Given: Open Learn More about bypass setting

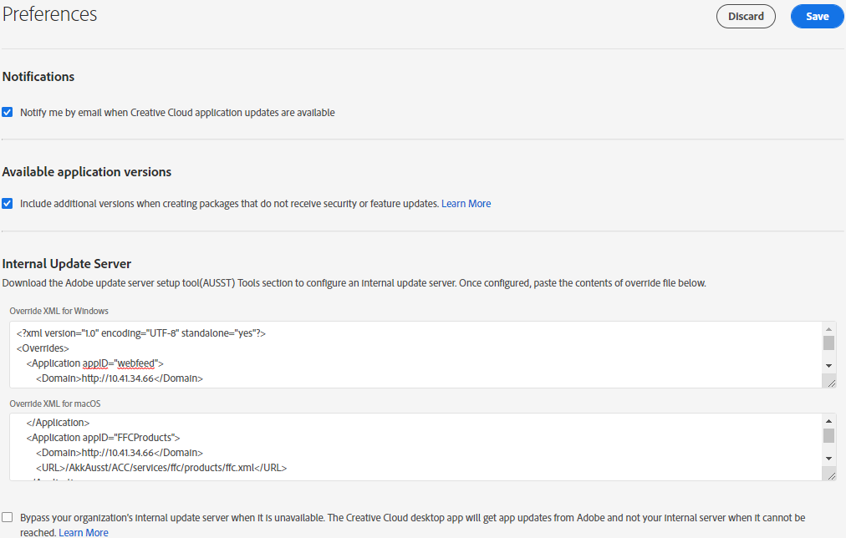Looking at the screenshot, I should click(83, 531).
